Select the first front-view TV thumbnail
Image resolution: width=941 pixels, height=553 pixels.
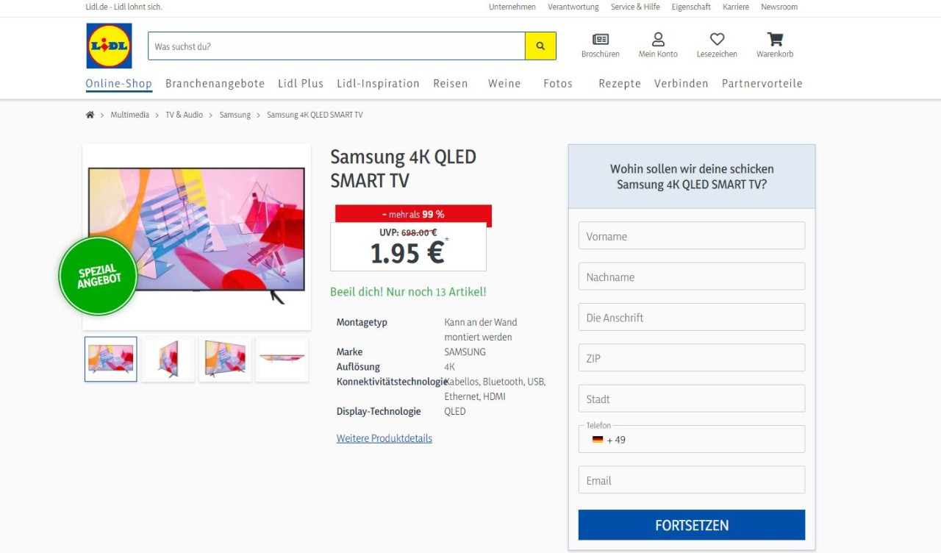[x=111, y=359]
